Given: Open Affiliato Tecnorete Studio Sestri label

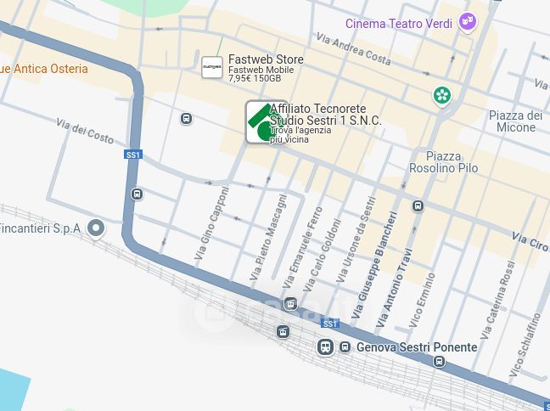Looking at the screenshot, I should coord(326,115).
